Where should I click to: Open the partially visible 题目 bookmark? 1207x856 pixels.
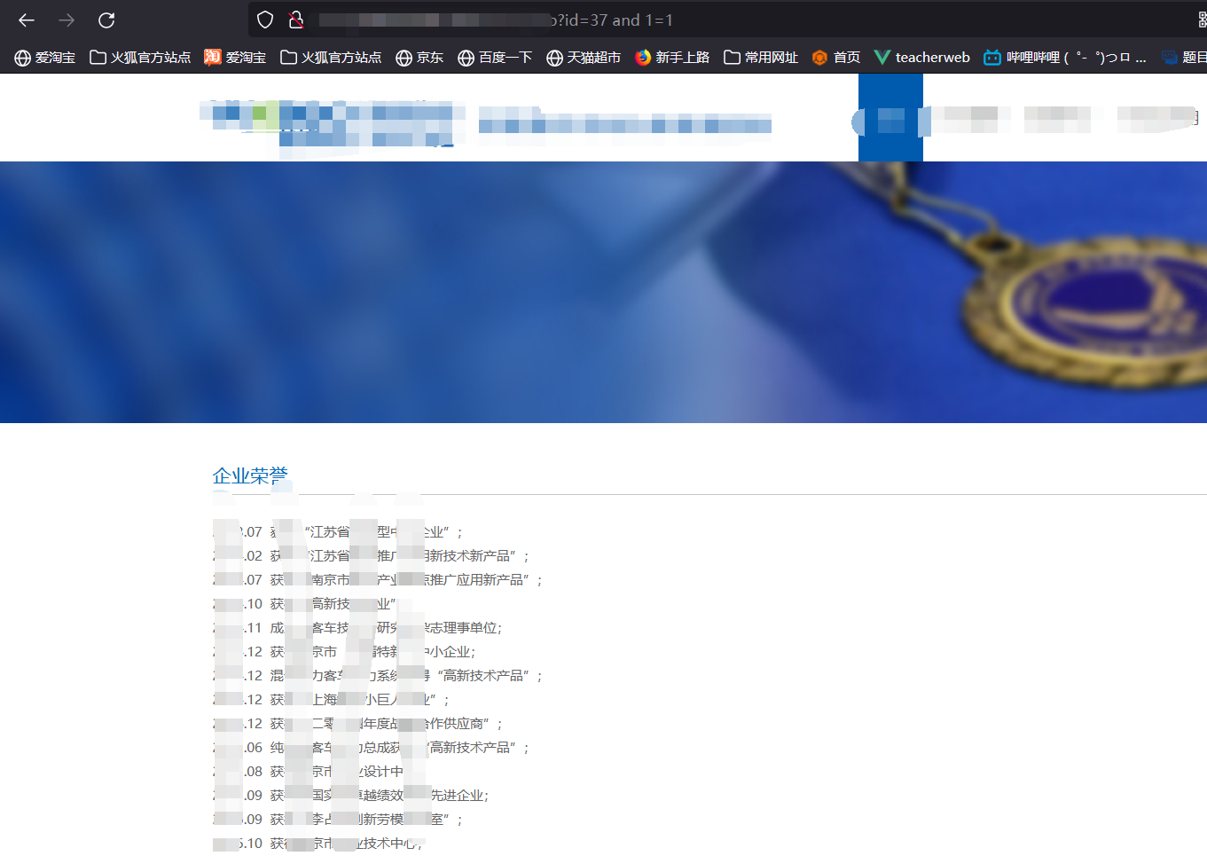[x=1184, y=58]
